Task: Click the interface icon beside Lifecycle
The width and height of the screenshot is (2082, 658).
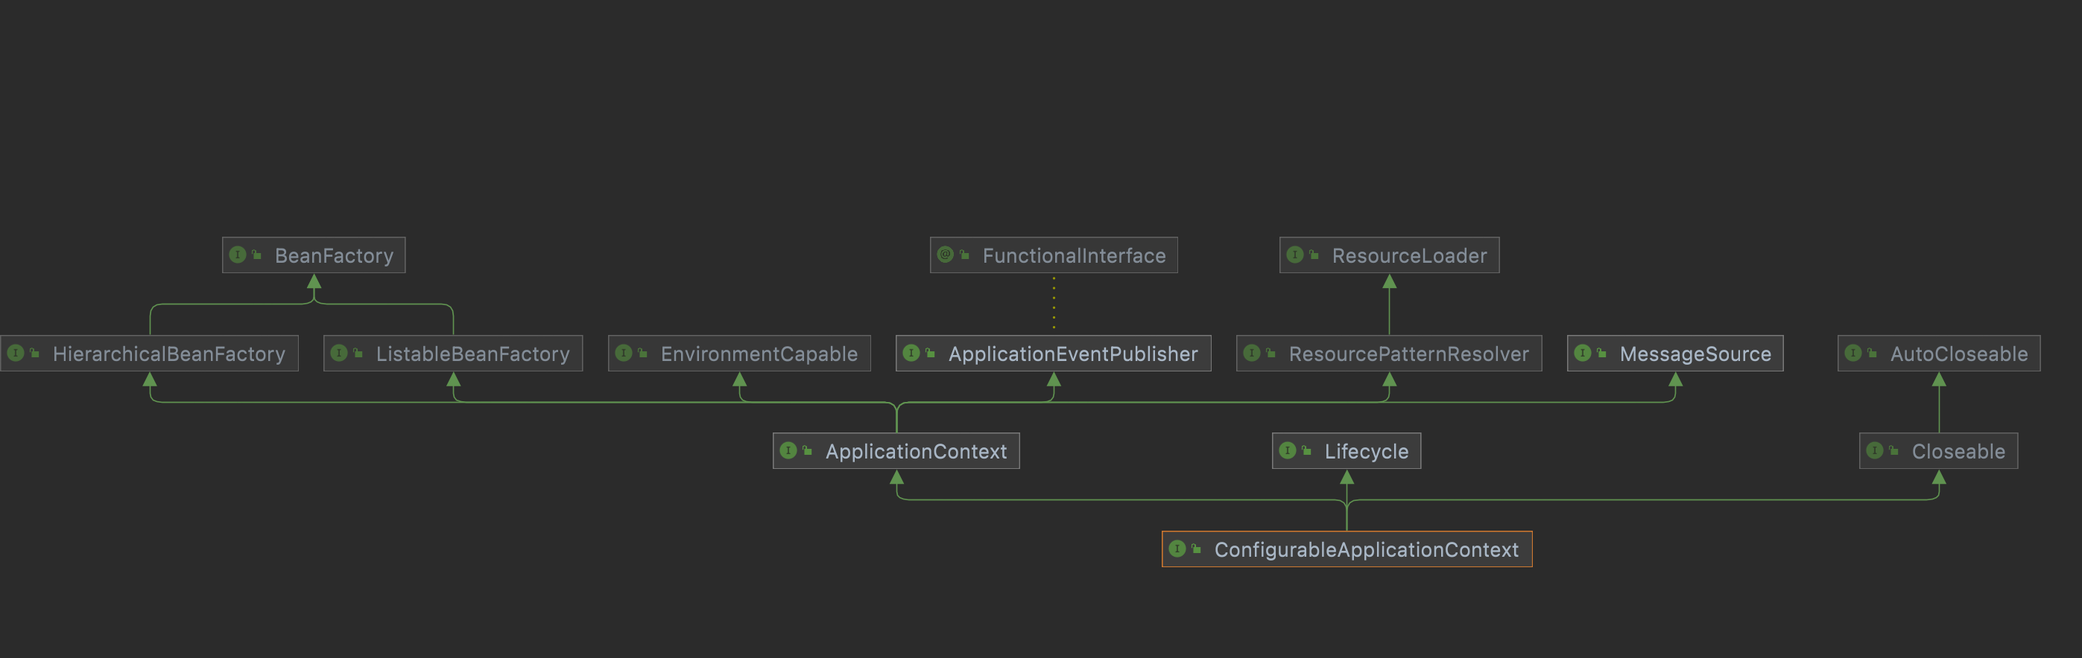Action: tap(1288, 450)
